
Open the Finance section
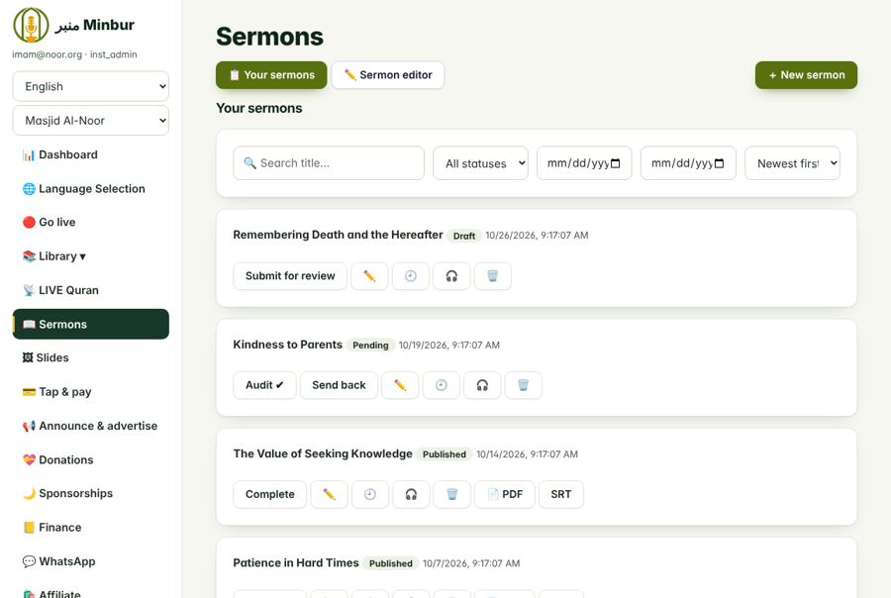pyautogui.click(x=91, y=528)
